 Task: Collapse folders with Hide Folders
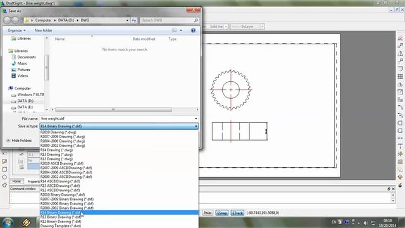pyautogui.click(x=19, y=141)
